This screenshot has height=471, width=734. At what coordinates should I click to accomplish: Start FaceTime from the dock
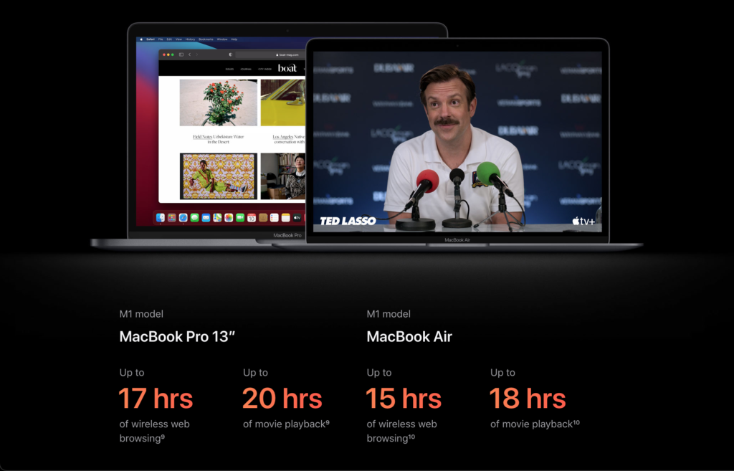240,218
